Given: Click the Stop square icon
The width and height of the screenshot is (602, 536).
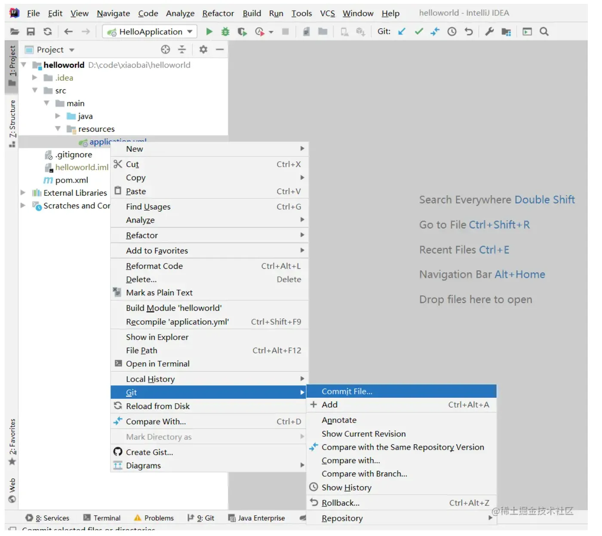Looking at the screenshot, I should coord(286,32).
